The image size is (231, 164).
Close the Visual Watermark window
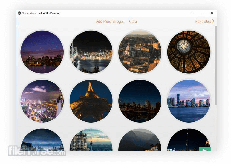[x=212, y=13]
